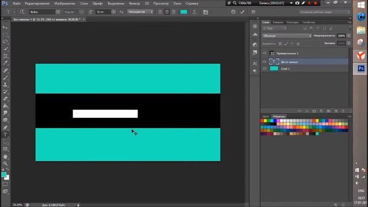This screenshot has width=368, height=207.
Task: Toggle Quick Mask mode
Action: click(5, 184)
